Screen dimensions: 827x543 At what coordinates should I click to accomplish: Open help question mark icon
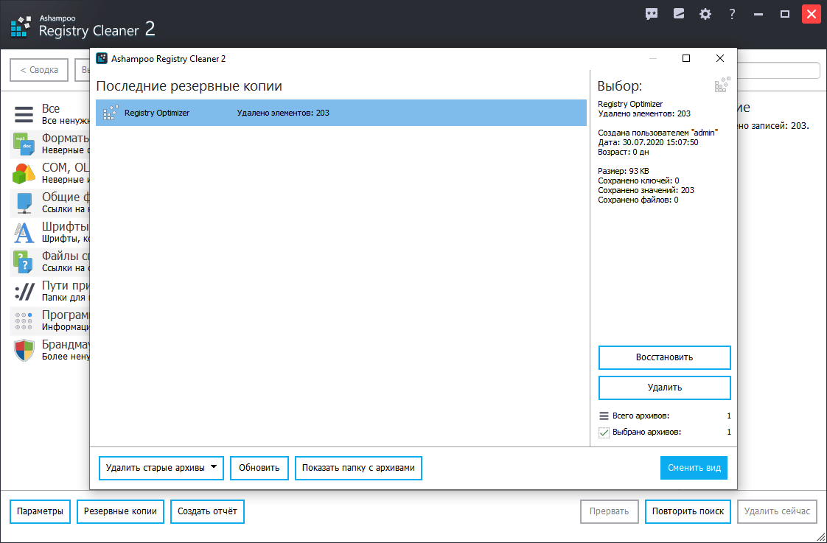(732, 14)
